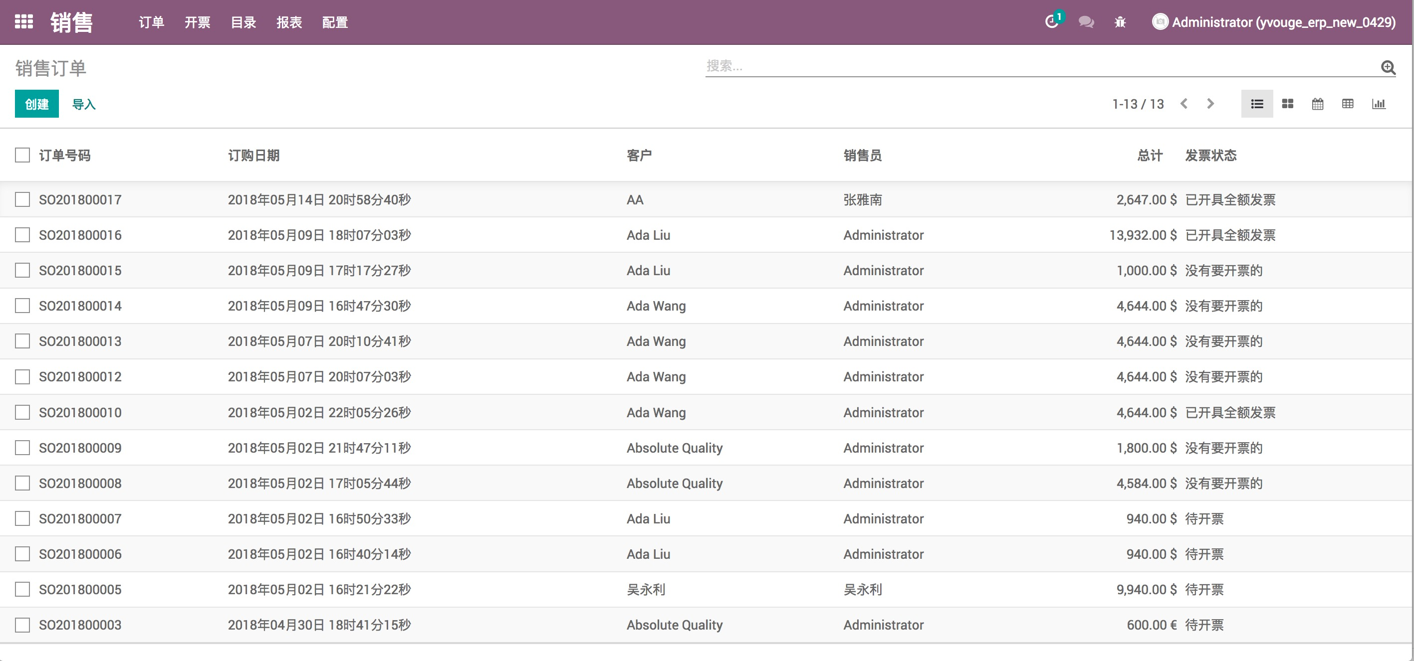Switch to kanban view icon
The image size is (1414, 661).
pos(1287,104)
